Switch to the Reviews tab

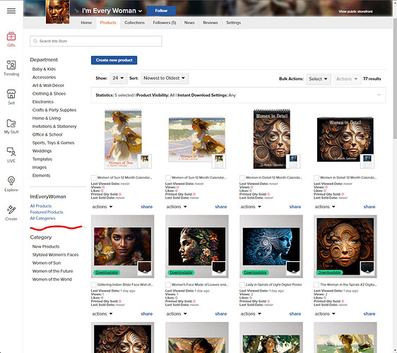211,23
